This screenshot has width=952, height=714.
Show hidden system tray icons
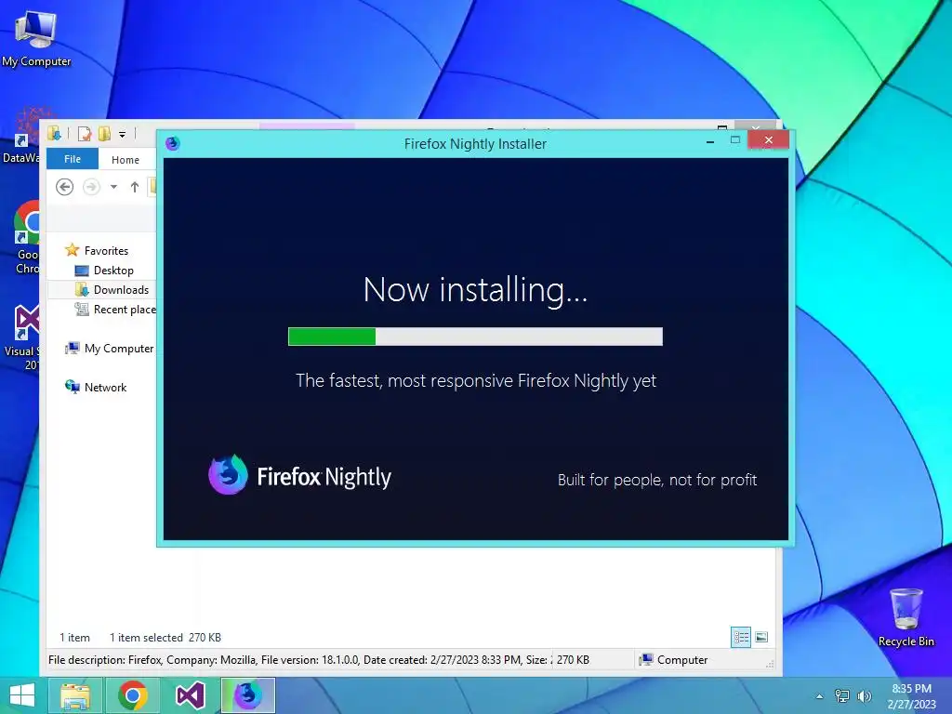819,696
